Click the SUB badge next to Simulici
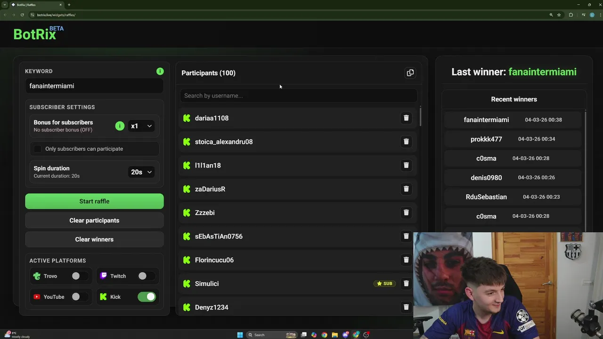The width and height of the screenshot is (603, 339). click(x=385, y=283)
